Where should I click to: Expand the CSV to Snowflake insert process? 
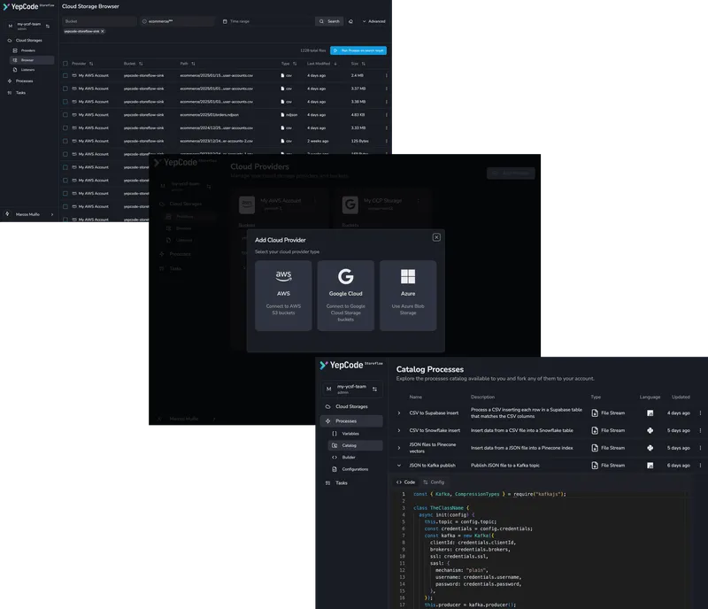click(399, 430)
